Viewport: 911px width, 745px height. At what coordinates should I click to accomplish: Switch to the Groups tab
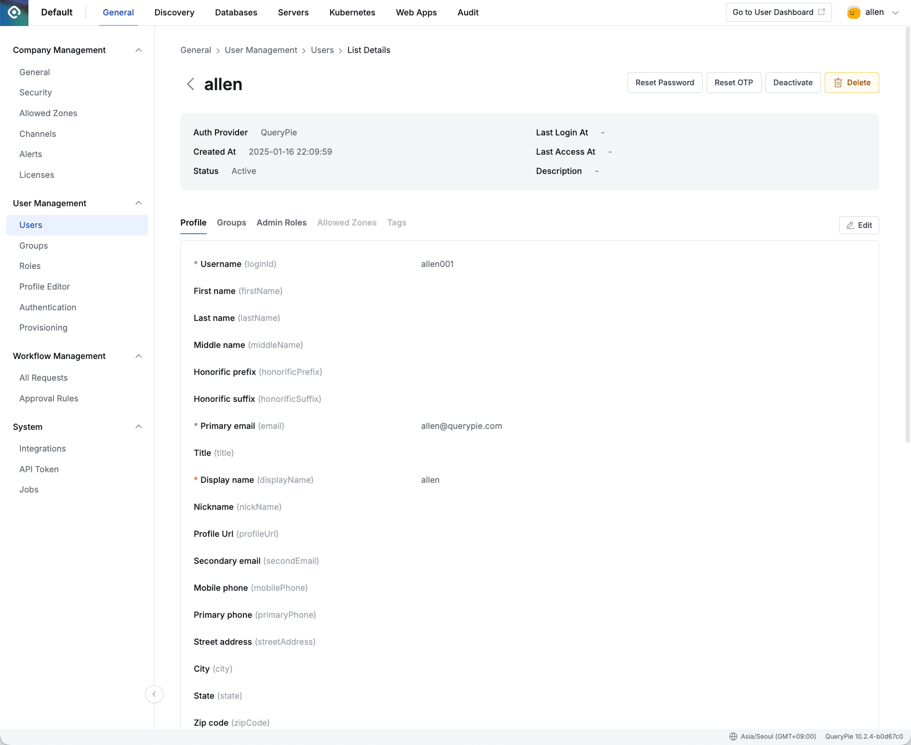pyautogui.click(x=231, y=223)
